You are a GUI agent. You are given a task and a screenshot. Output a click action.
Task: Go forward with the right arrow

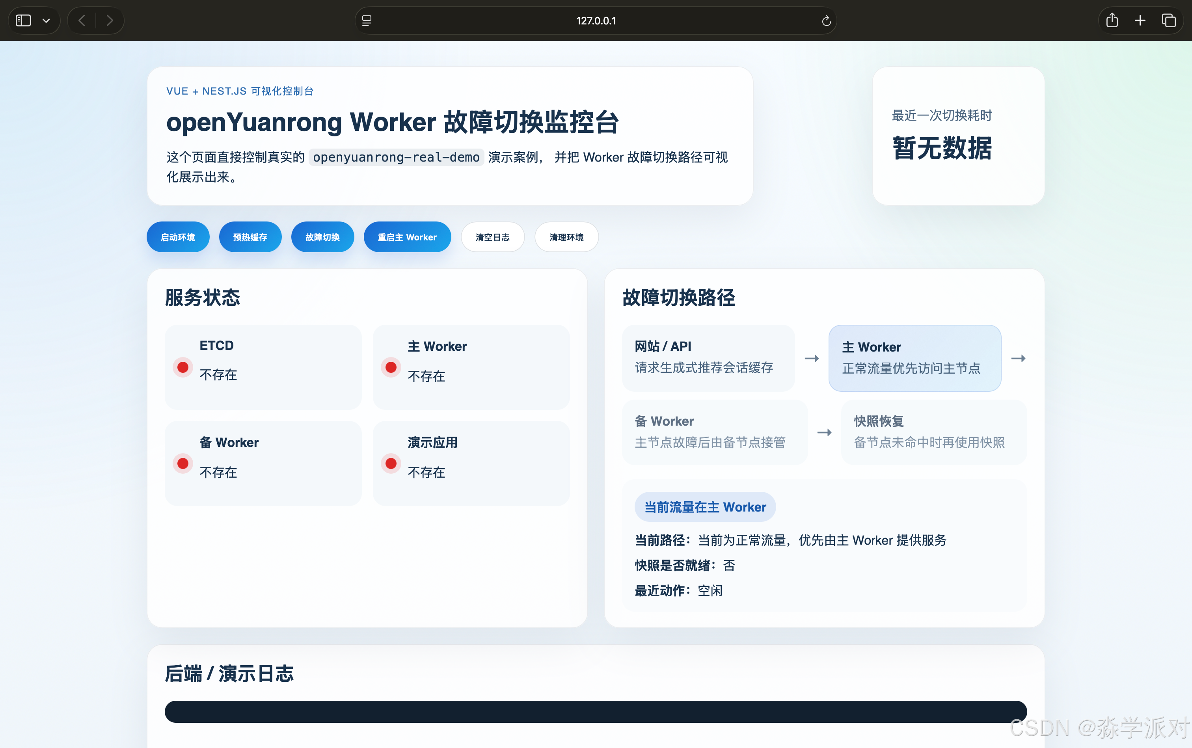[x=110, y=20]
